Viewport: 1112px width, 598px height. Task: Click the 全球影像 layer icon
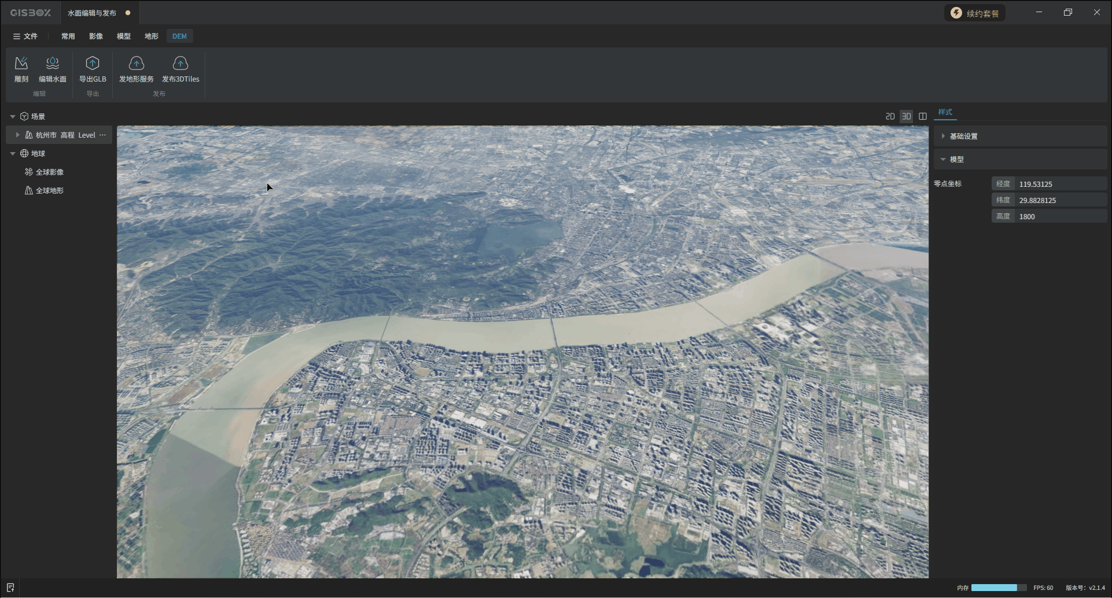28,172
